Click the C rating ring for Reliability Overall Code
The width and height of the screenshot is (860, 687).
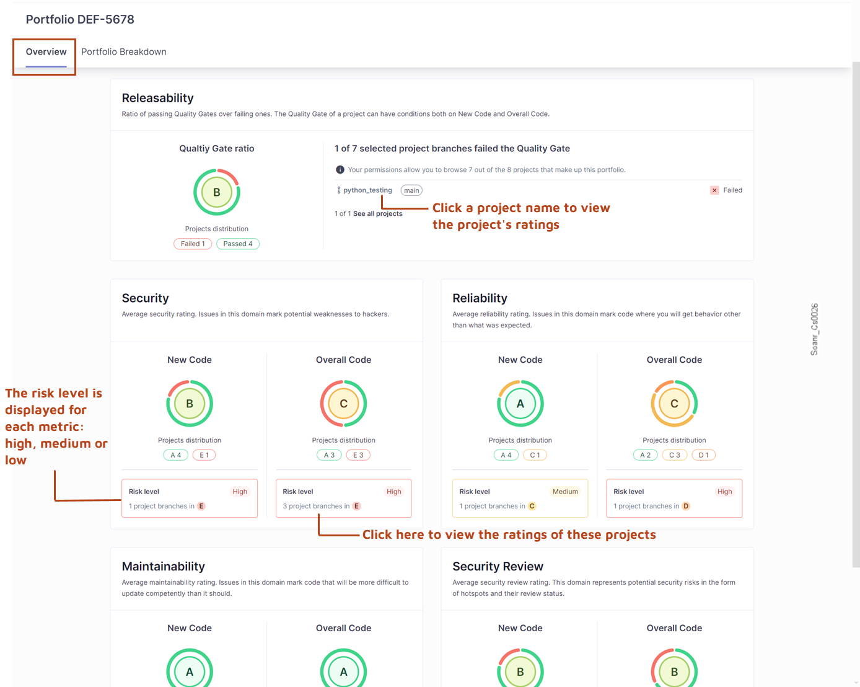[674, 403]
